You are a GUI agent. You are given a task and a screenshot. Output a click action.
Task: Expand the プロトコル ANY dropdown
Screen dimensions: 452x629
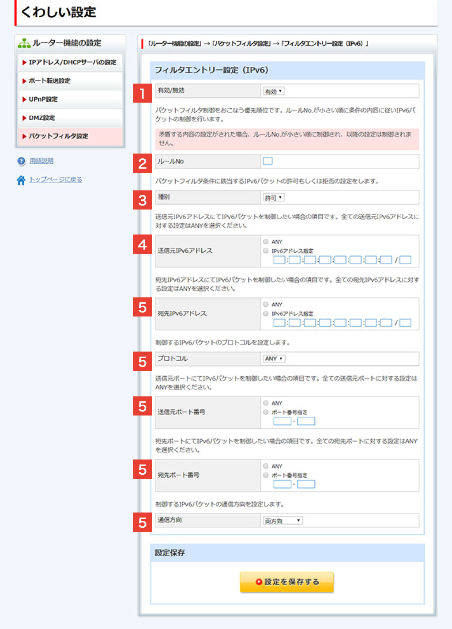[274, 359]
